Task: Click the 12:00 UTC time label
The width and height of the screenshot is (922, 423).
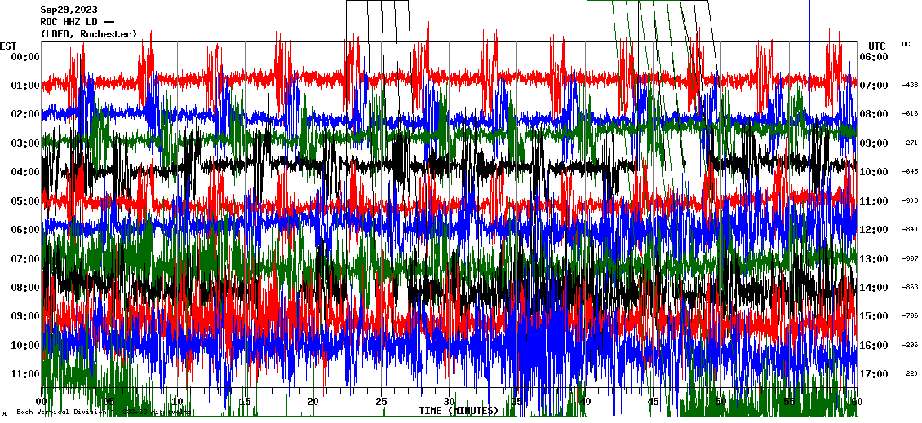Action: (874, 230)
